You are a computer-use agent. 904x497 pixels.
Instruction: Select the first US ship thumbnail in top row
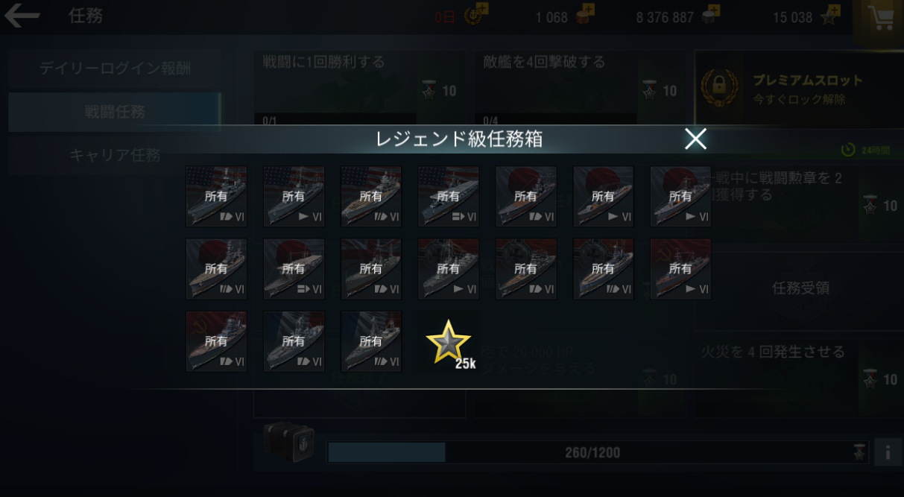point(216,196)
